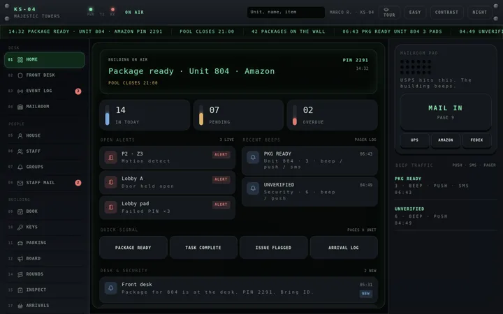
Task: Click the Book calendar icon
Action: [x=20, y=211]
